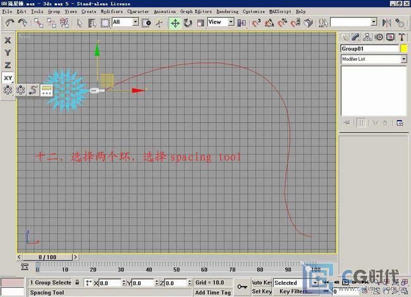Click the Auto Key button
411x297 pixels.
pos(262,282)
